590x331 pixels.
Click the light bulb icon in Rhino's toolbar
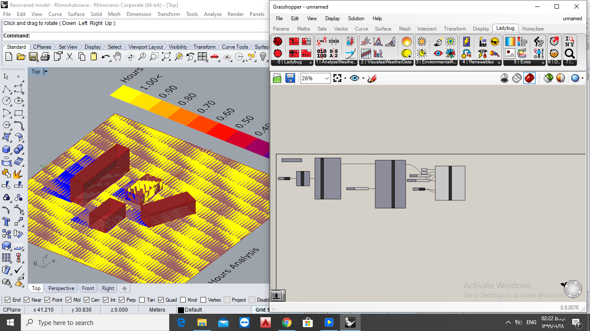(x=263, y=56)
